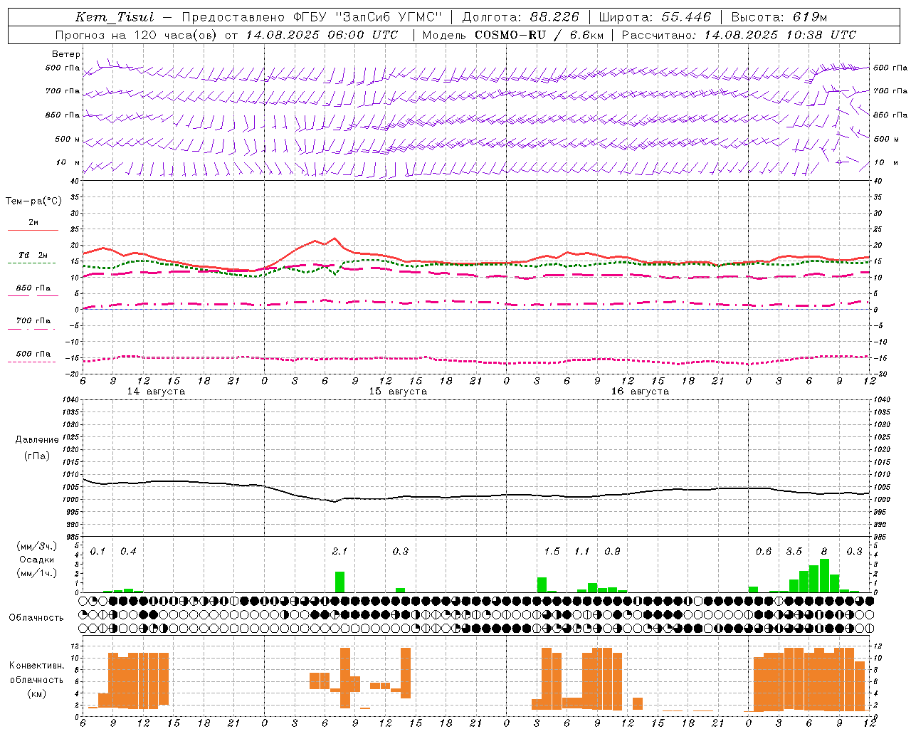Click the (мм/1ч.) units label
This screenshot has width=911, height=729.
pyautogui.click(x=36, y=573)
